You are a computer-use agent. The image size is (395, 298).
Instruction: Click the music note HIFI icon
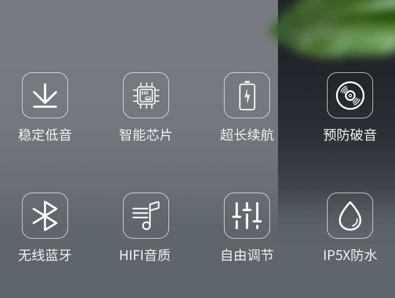pyautogui.click(x=146, y=216)
